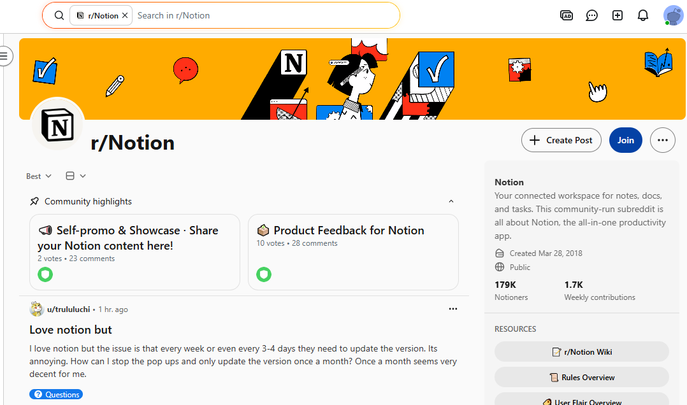This screenshot has height=405, width=687.
Task: Click the search magnifier icon
Action: pos(59,15)
